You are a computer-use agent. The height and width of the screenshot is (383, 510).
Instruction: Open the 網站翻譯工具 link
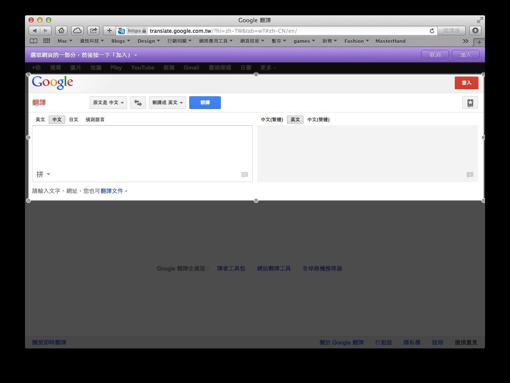[274, 269]
